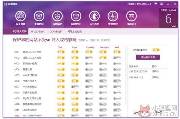This screenshot has width=180, height=119.
Task: Disable s004 Post switch
Action: 75,69
